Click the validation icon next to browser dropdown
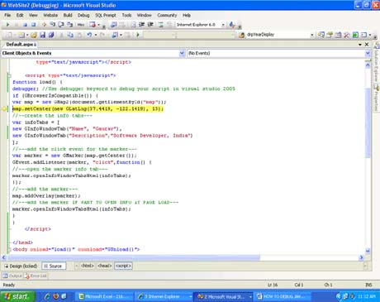Viewport: 380px width, 302px height. (232, 25)
